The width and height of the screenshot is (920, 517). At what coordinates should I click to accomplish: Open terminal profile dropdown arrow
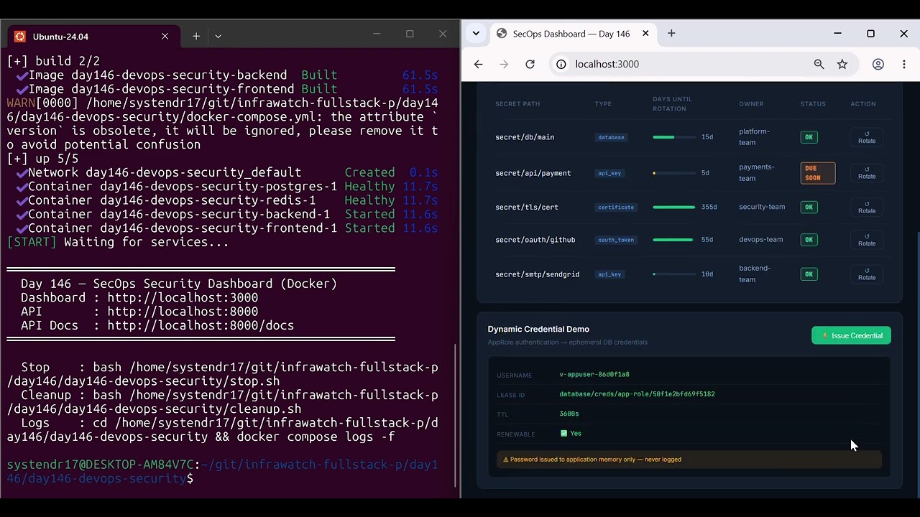pyautogui.click(x=218, y=36)
